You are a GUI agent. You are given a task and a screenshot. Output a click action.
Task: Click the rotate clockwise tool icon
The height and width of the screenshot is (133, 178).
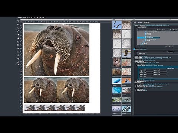18,31
